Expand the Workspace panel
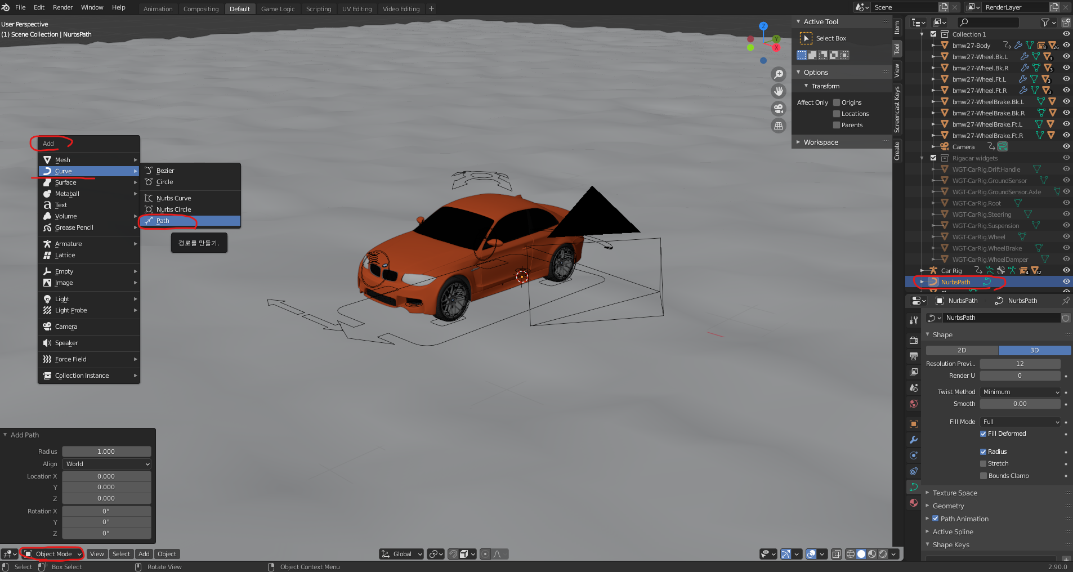This screenshot has width=1073, height=572. [821, 142]
